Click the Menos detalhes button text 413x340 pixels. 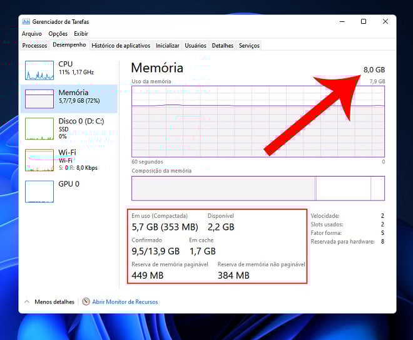54,302
